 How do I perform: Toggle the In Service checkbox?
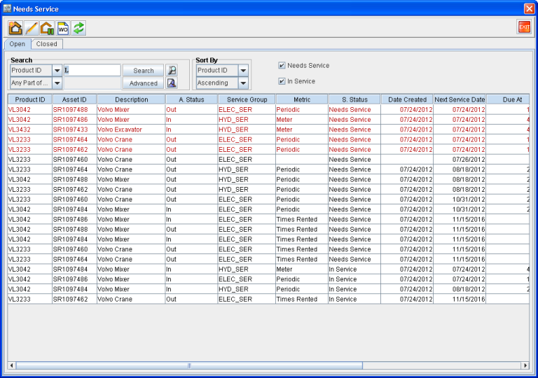pos(282,81)
